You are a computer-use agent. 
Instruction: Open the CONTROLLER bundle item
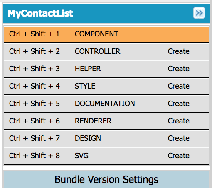(x=97, y=51)
